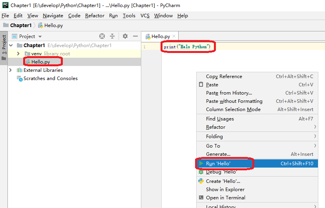The image size is (325, 208).
Task: Expand the venv folder node
Action: click(x=18, y=54)
